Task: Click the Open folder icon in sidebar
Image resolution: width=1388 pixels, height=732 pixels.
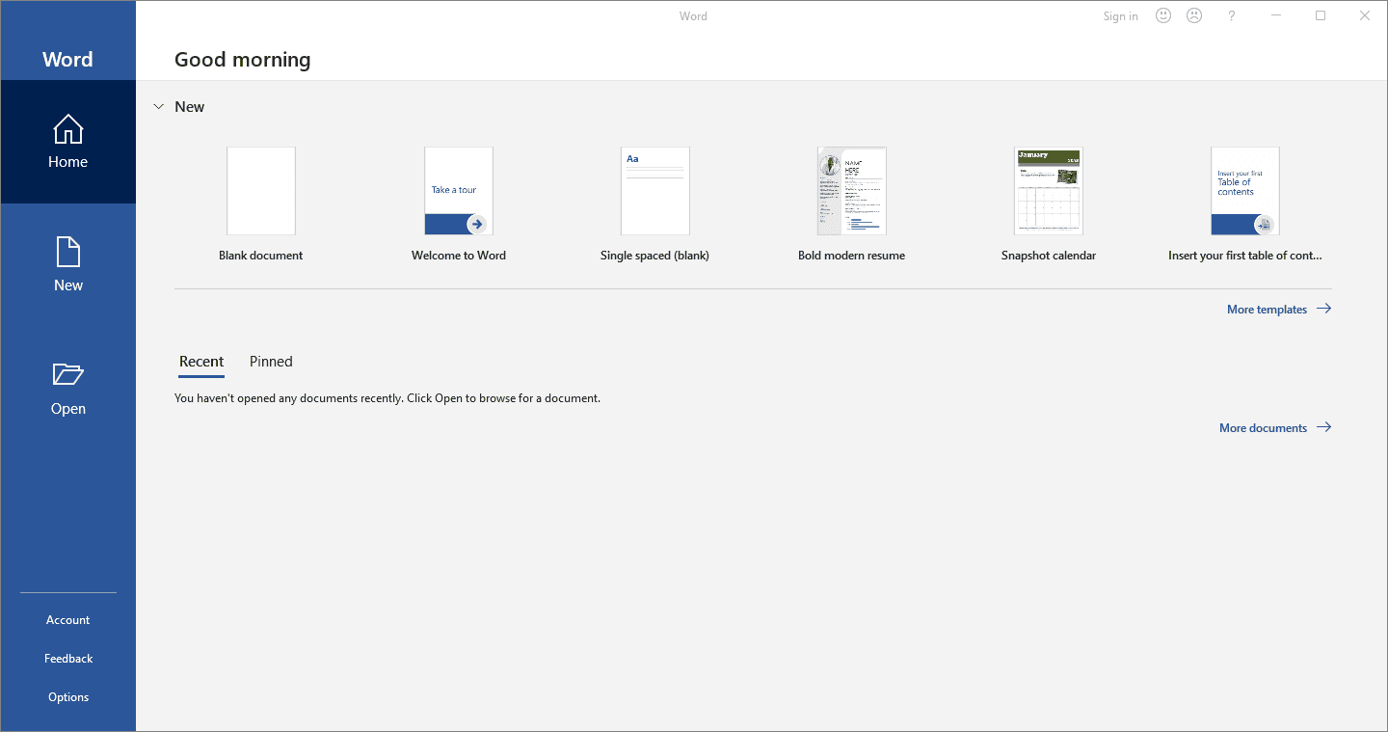Action: [x=67, y=374]
